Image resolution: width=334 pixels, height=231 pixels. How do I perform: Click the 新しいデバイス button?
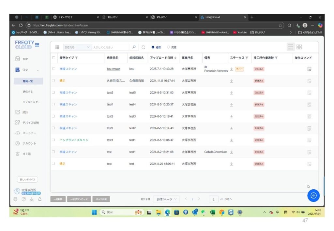click(27, 179)
